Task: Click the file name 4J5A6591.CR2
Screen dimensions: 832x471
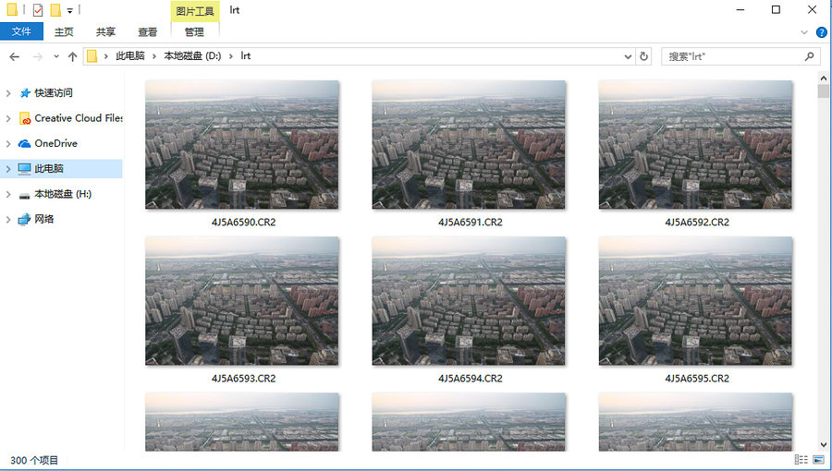Action: pyautogui.click(x=471, y=222)
